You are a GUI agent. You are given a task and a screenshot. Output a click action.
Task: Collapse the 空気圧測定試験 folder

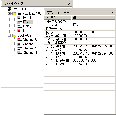[x=9, y=14]
